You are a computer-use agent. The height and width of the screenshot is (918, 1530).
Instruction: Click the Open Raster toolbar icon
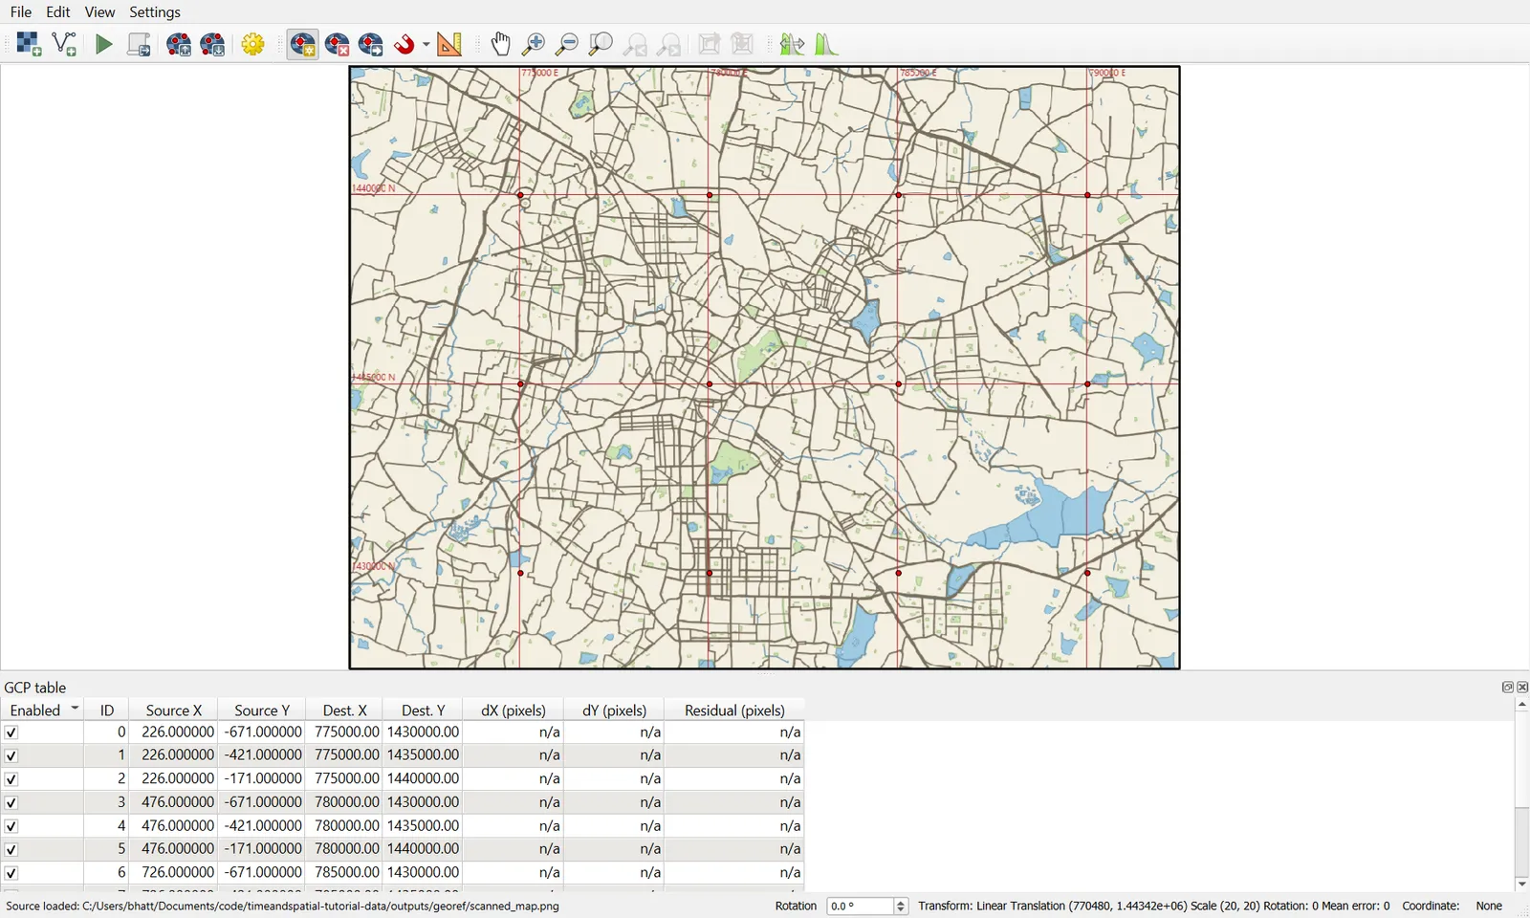pos(29,44)
